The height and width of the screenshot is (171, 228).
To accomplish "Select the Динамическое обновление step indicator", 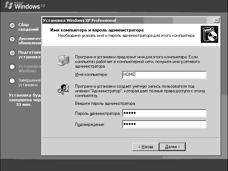I will [x=12, y=39].
